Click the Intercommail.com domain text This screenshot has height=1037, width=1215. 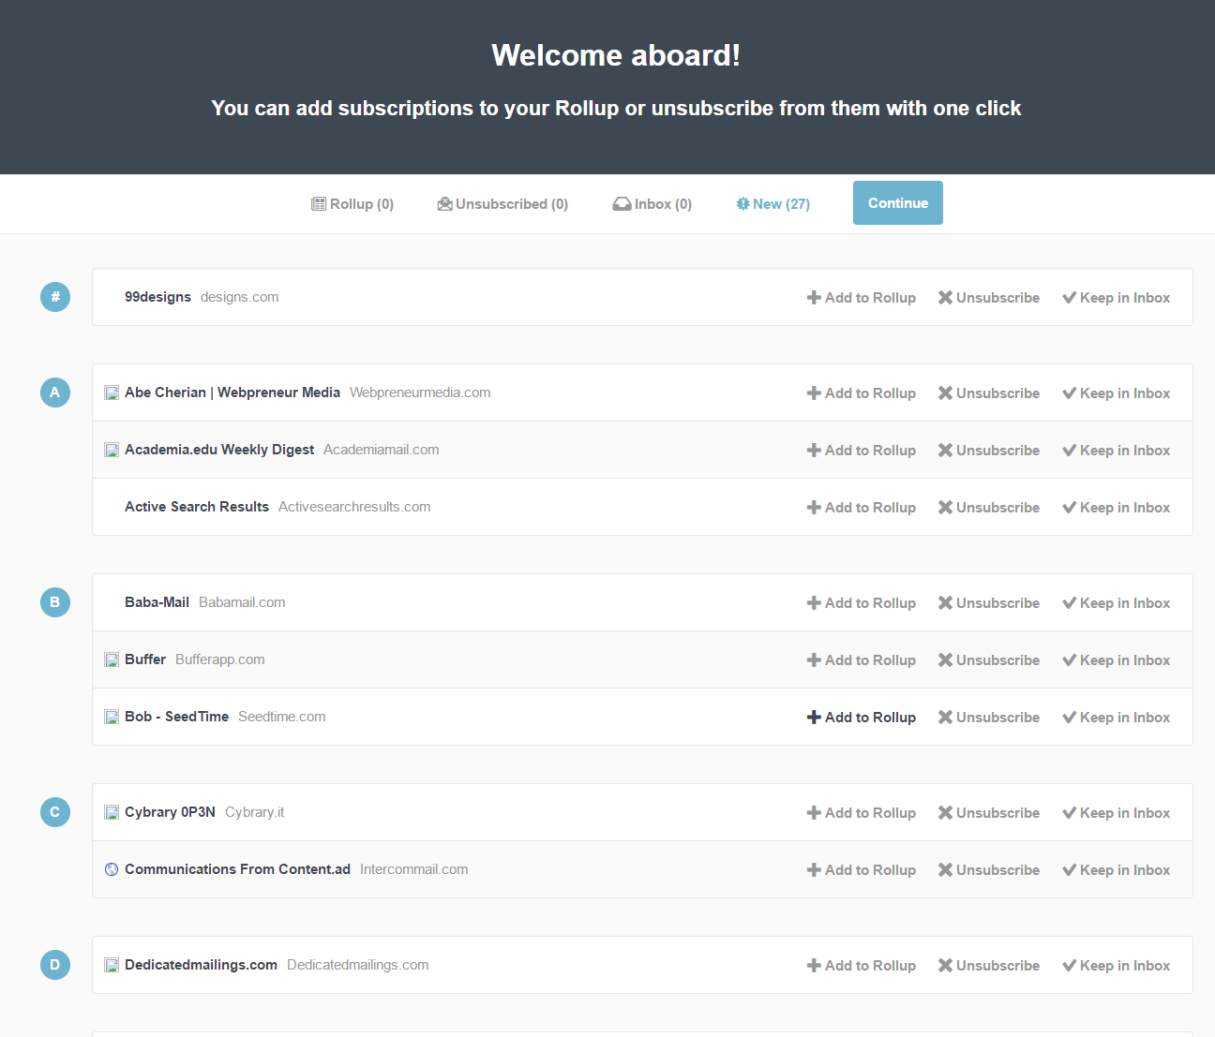coord(413,869)
